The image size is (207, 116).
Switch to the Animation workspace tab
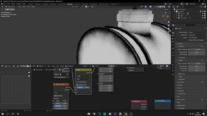tap(77, 4)
